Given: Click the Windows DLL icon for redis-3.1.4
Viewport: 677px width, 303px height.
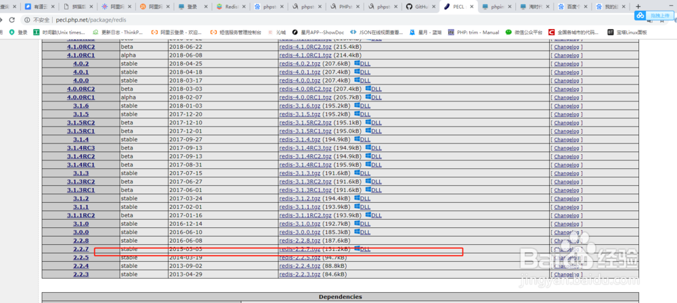Looking at the screenshot, I should tap(357, 139).
